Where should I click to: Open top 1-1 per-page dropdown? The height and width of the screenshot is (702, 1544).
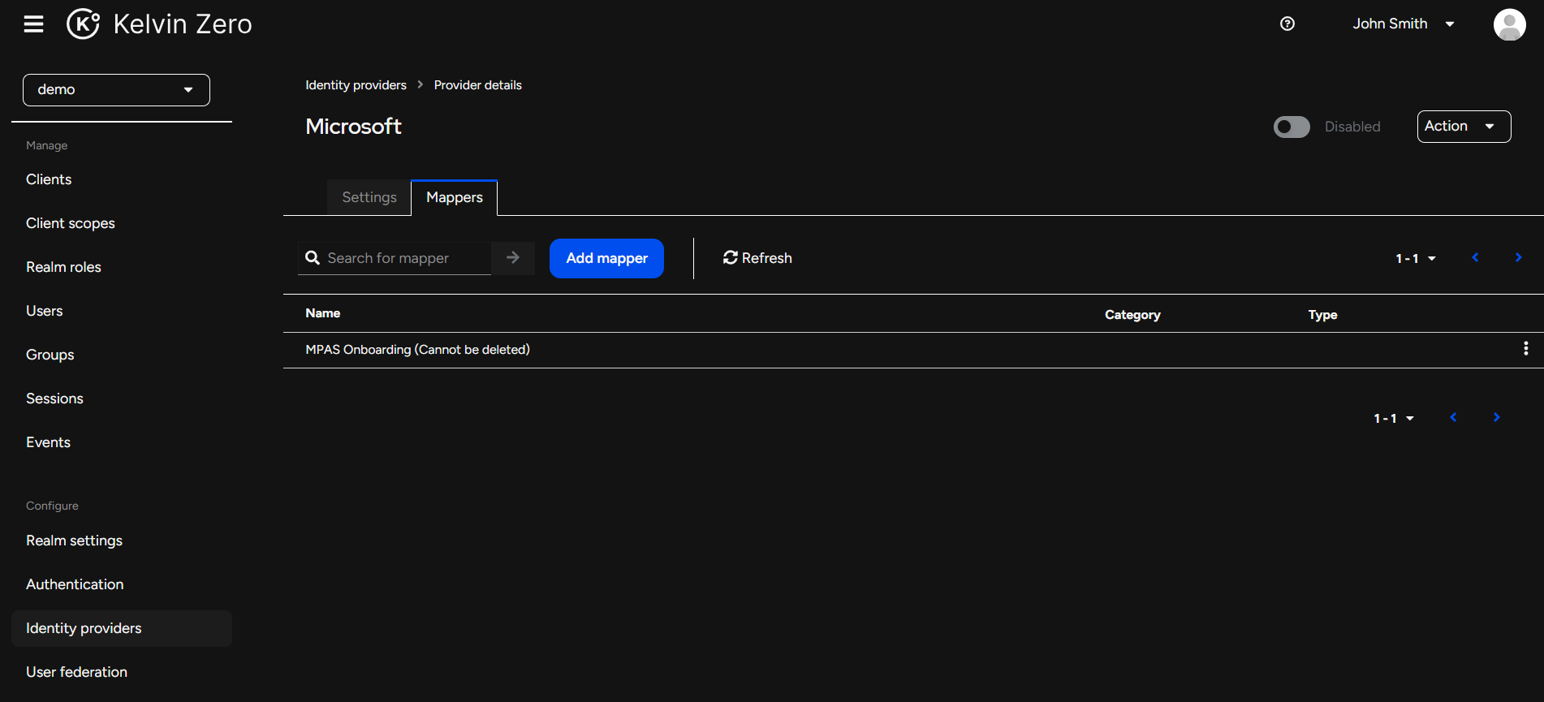tap(1416, 258)
